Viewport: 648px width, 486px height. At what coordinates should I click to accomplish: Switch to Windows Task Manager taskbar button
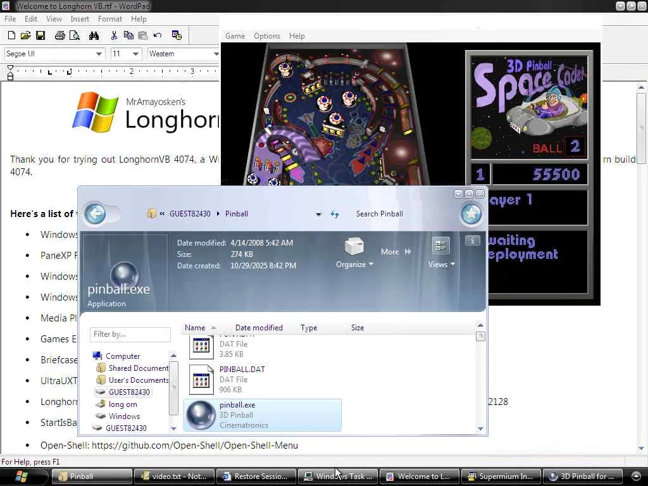338,477
